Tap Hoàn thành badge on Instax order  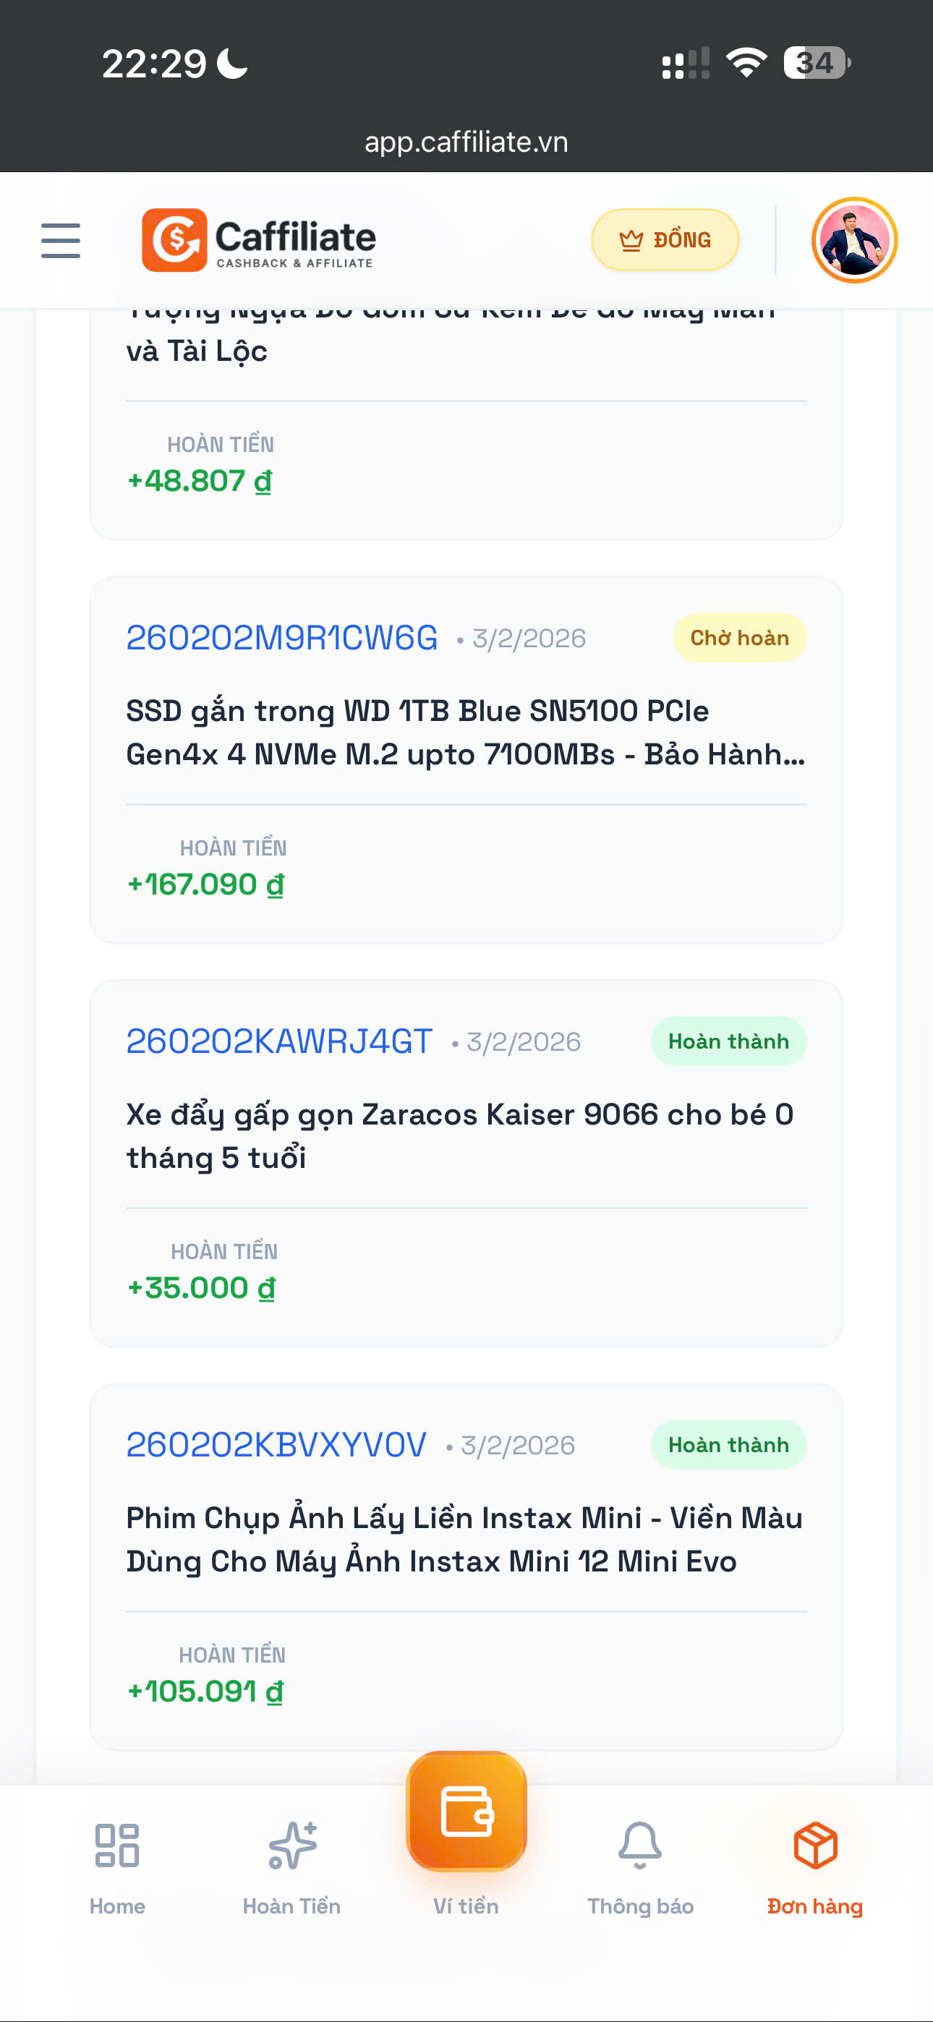pos(728,1445)
